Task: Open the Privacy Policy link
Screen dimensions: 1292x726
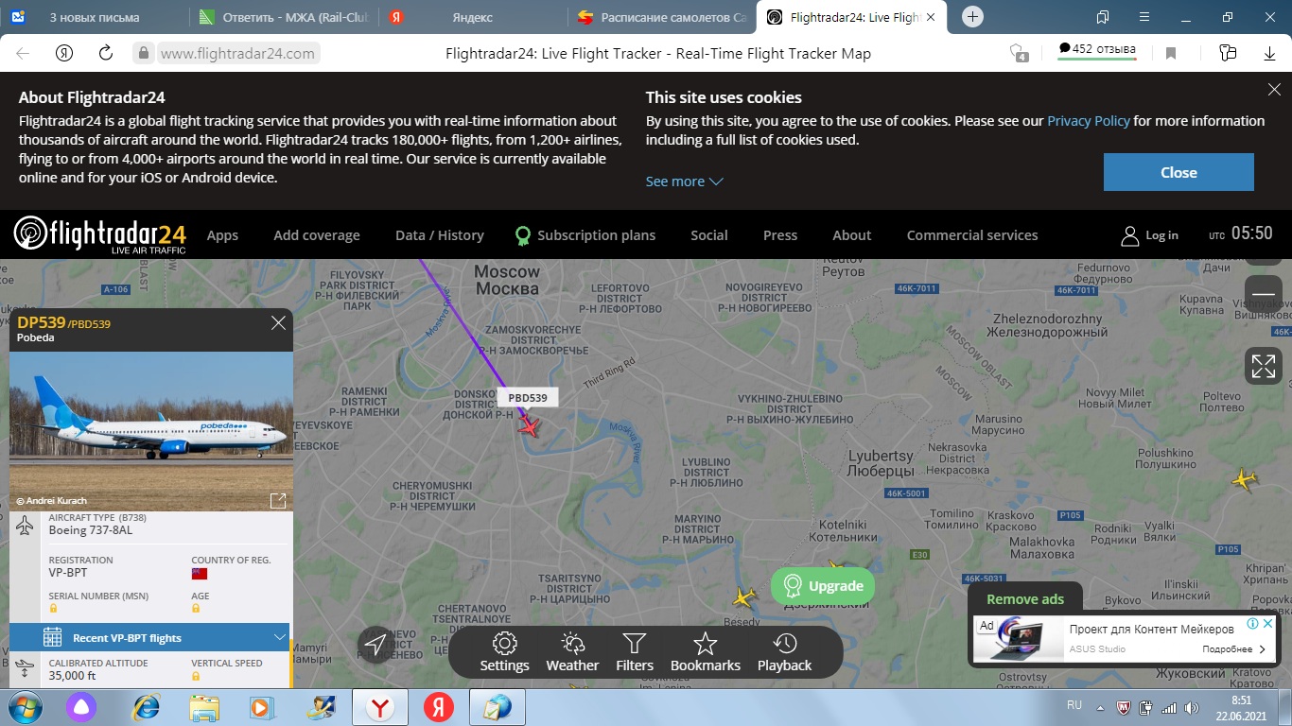Action: point(1088,121)
